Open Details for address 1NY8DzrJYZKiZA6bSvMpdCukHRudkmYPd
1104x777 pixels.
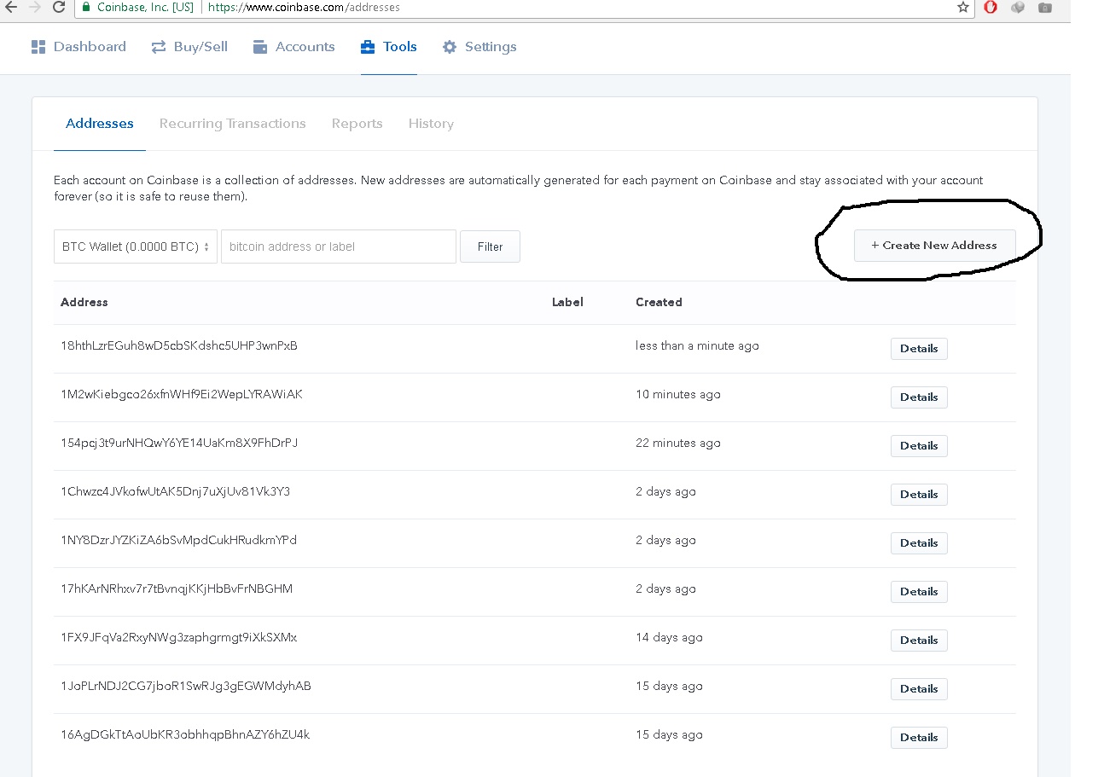(919, 543)
